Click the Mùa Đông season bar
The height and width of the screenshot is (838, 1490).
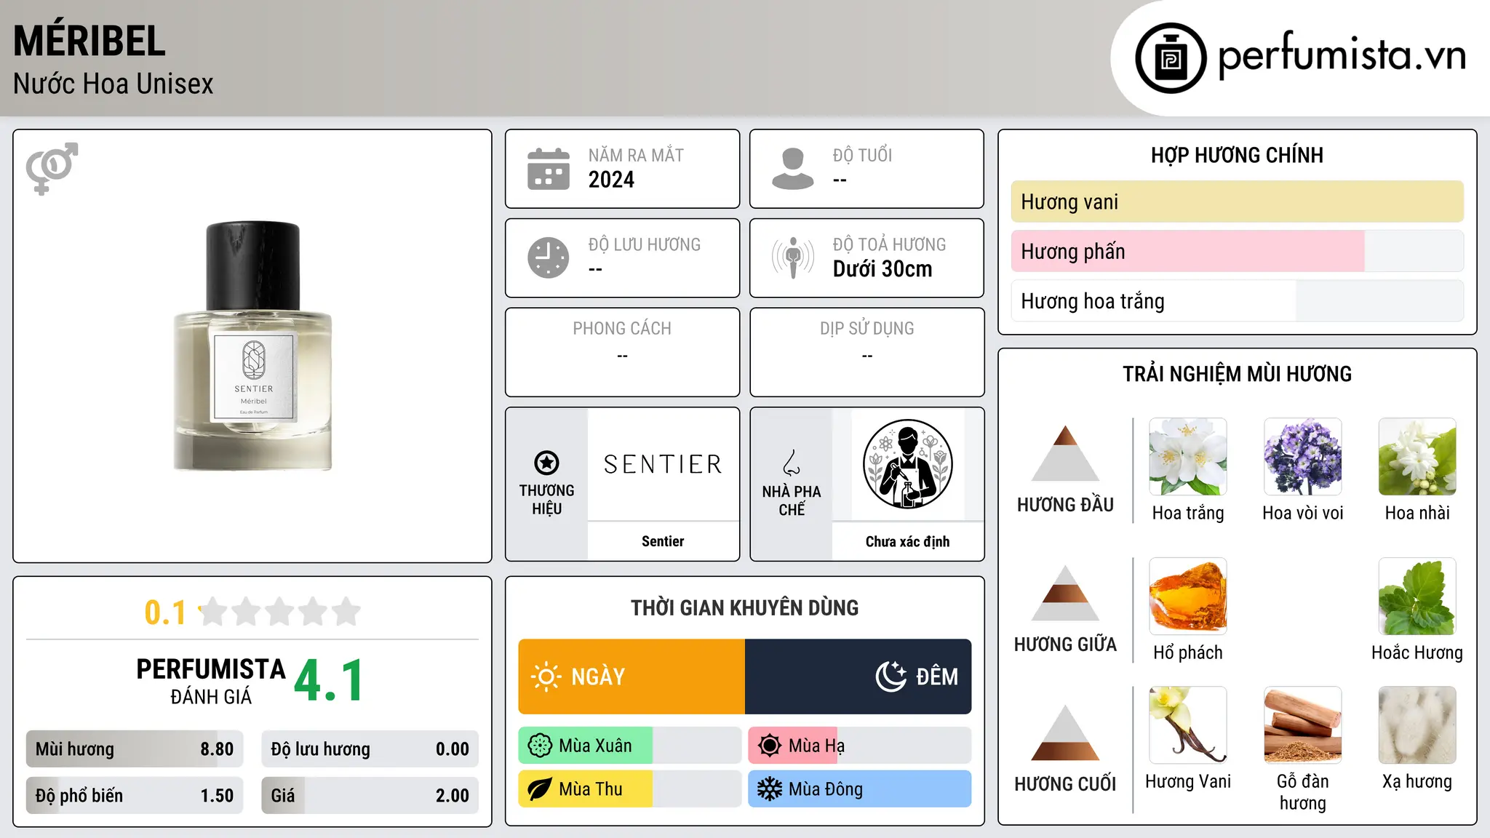tap(860, 789)
